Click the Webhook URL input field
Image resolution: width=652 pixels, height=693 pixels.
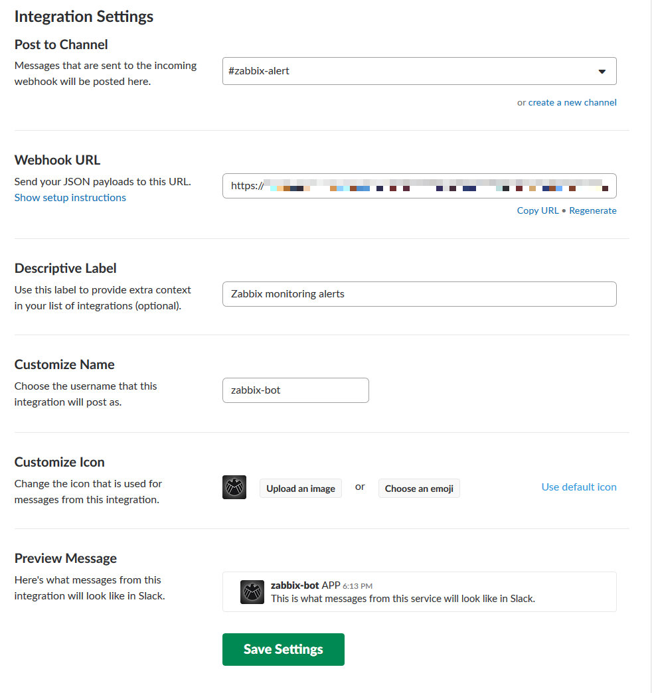(419, 186)
